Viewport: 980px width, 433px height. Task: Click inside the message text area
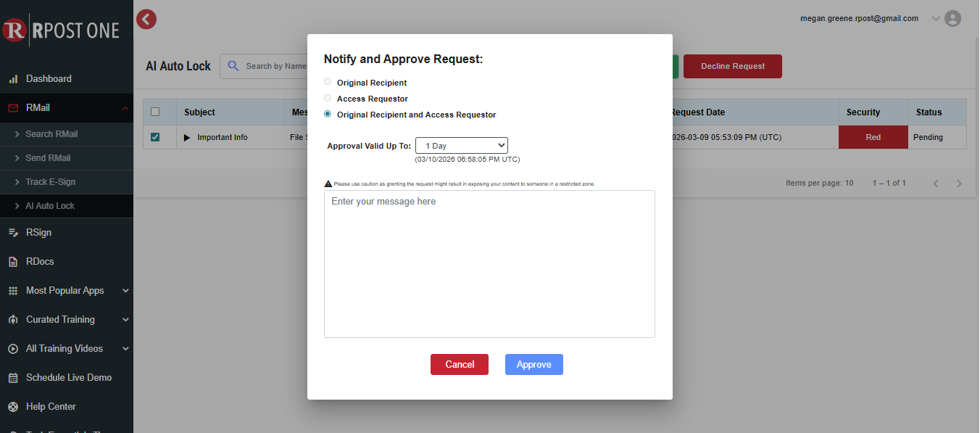click(x=489, y=263)
